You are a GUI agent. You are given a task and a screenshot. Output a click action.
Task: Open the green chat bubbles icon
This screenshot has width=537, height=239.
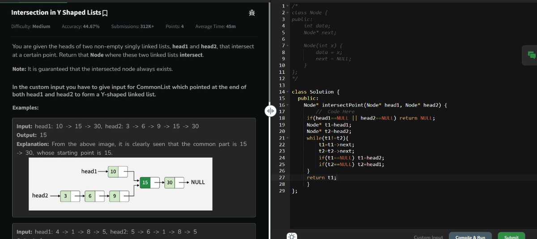(532, 55)
